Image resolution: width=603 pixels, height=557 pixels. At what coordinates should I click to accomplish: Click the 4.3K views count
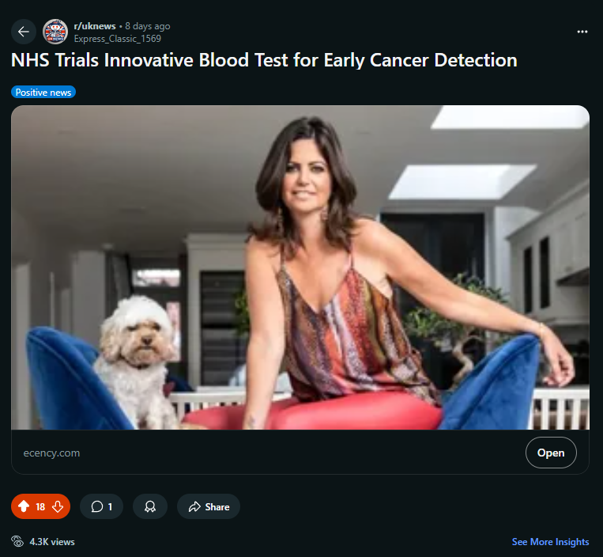(52, 542)
